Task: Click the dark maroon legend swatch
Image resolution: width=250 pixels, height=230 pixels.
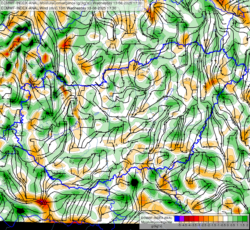Action: [x=187, y=219]
